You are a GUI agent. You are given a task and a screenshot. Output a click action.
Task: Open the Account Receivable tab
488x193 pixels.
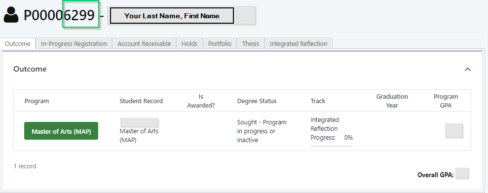coord(144,43)
